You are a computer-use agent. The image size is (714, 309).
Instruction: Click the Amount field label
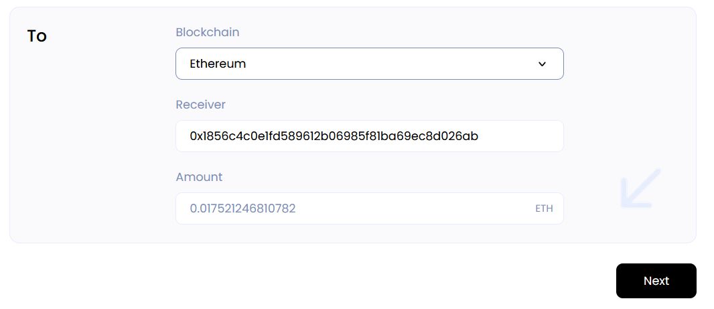click(x=199, y=177)
